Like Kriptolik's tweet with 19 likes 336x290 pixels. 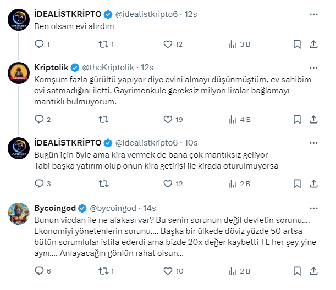pos(170,119)
